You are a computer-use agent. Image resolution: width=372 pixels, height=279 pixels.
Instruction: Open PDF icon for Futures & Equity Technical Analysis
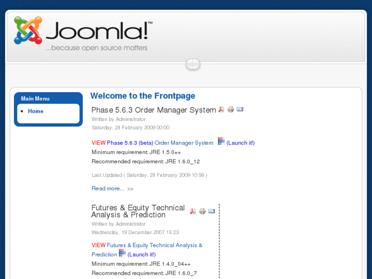[193, 211]
